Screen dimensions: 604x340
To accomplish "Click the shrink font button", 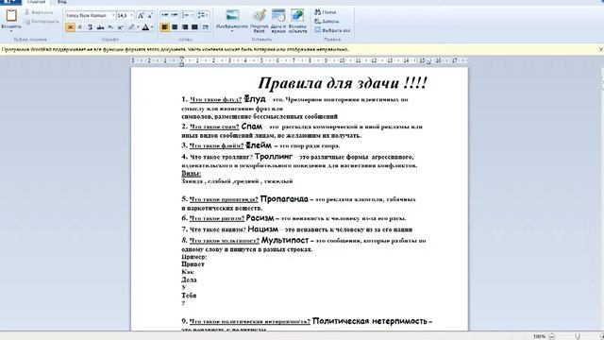I will [150, 15].
